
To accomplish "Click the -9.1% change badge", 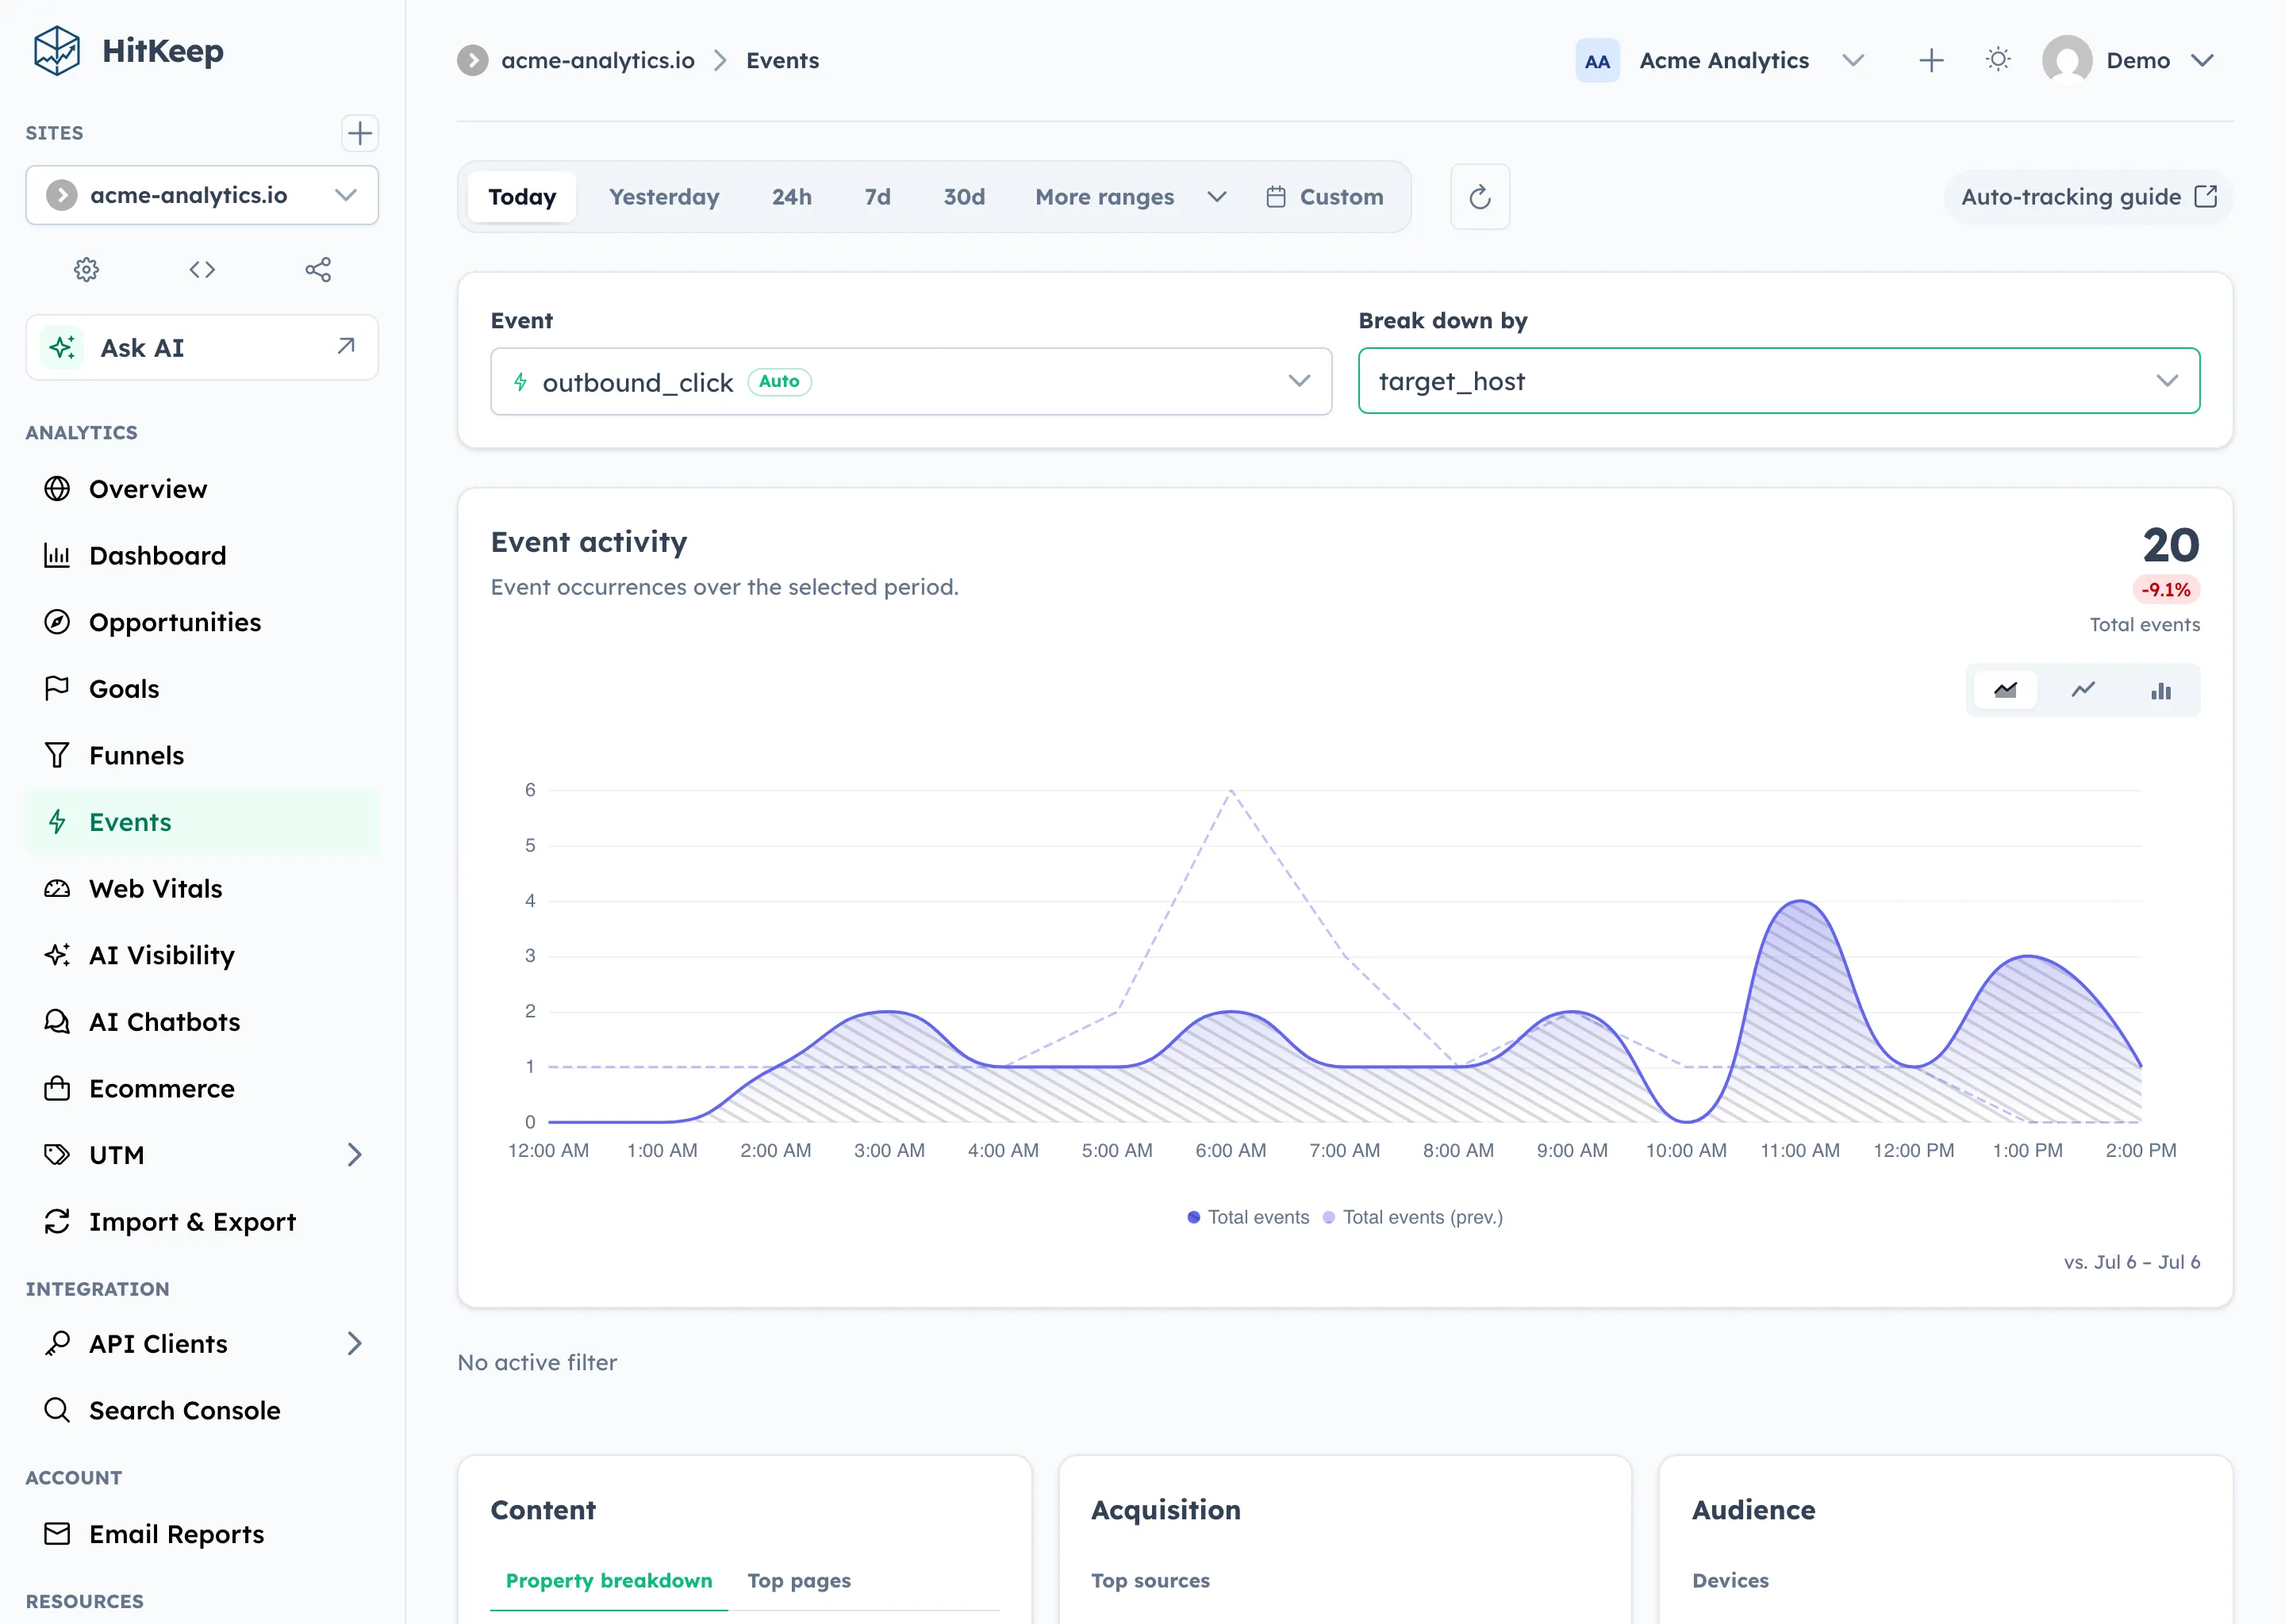I will pos(2166,590).
